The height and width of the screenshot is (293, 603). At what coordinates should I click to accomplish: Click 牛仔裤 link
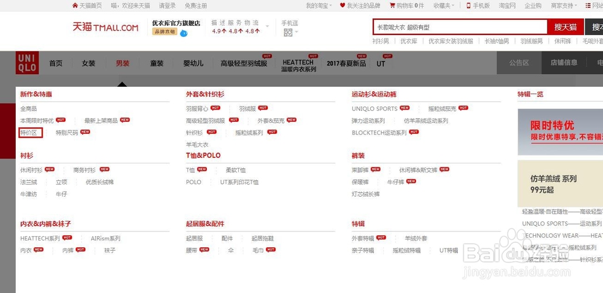[x=396, y=182]
